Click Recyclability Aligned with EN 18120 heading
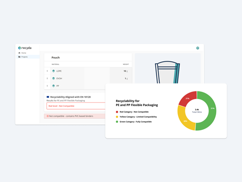The image size is (242, 182). (x=71, y=97)
